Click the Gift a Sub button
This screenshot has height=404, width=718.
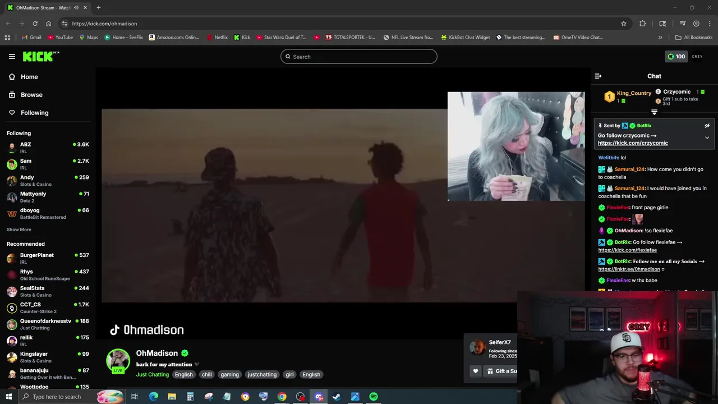pos(503,371)
